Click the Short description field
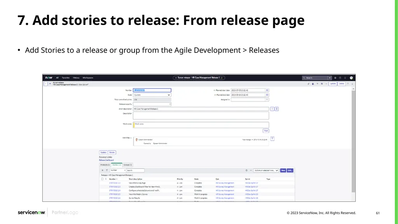The width and height of the screenshot is (398, 224). pyautogui.click(x=201, y=109)
